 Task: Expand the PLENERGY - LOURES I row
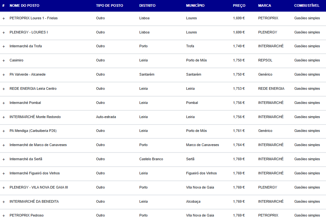click(4, 32)
